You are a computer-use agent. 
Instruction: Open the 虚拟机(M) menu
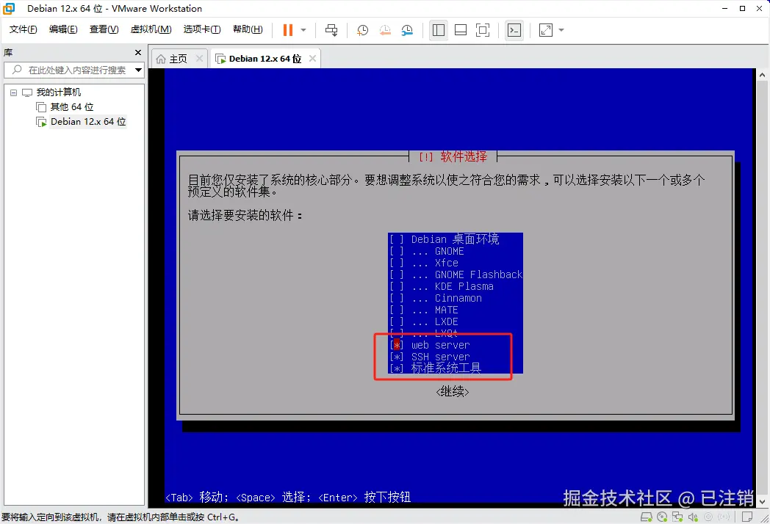151,29
